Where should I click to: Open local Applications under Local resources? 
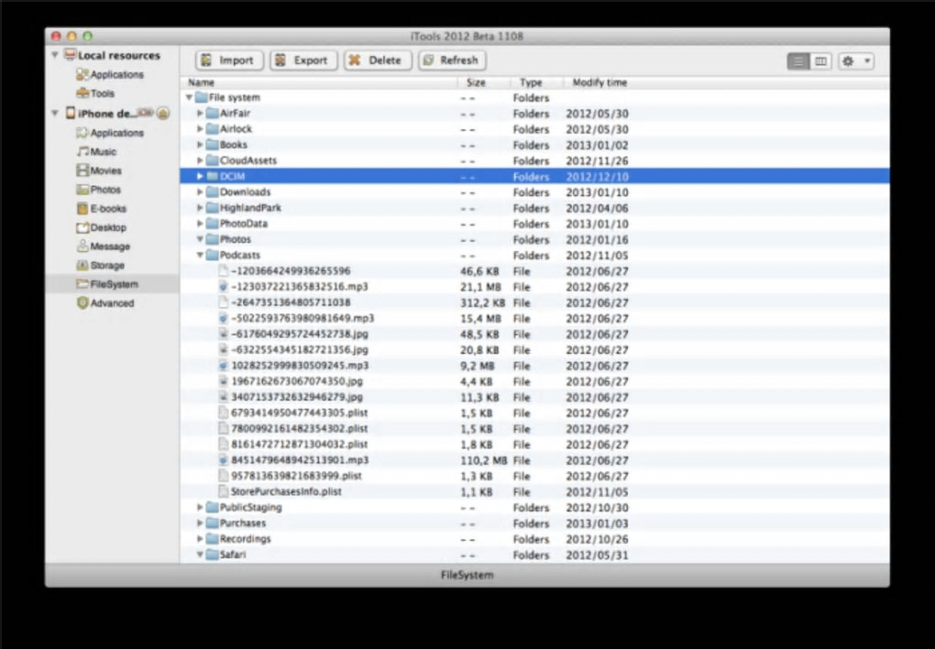110,74
